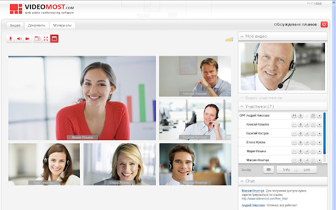The image size is (336, 210).
Task: Toggle camera for Алексей Ковалёв in participants
Action: 313,124
